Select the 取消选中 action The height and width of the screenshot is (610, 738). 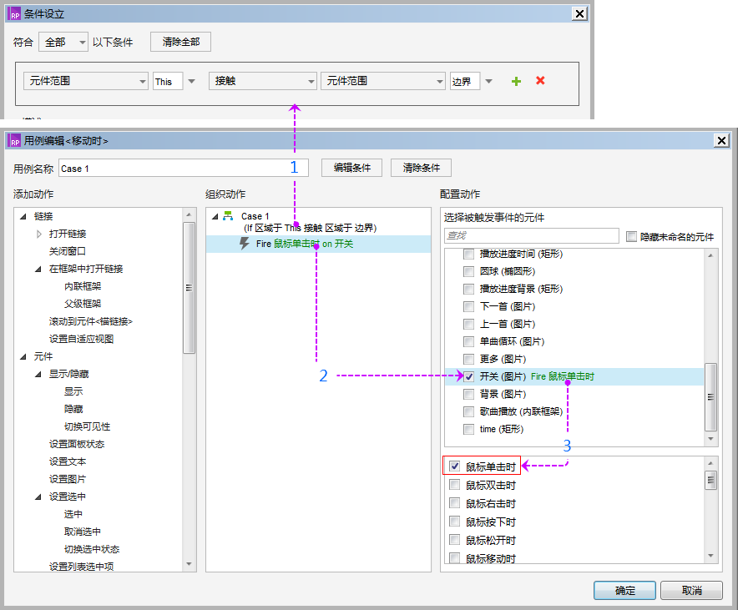[83, 532]
